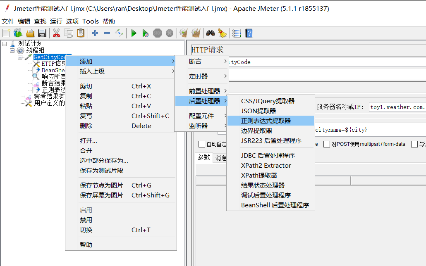This screenshot has width=426, height=266.
Task: Click the HTTP request name field
Action: (x=327, y=62)
